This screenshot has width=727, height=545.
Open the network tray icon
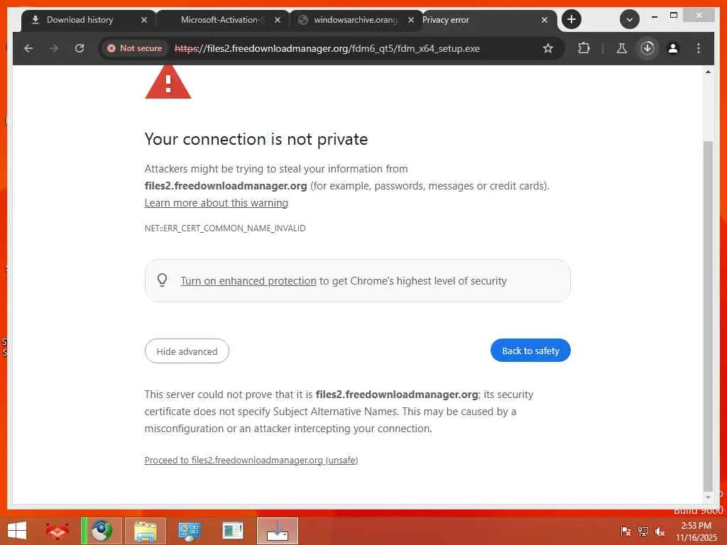643,531
